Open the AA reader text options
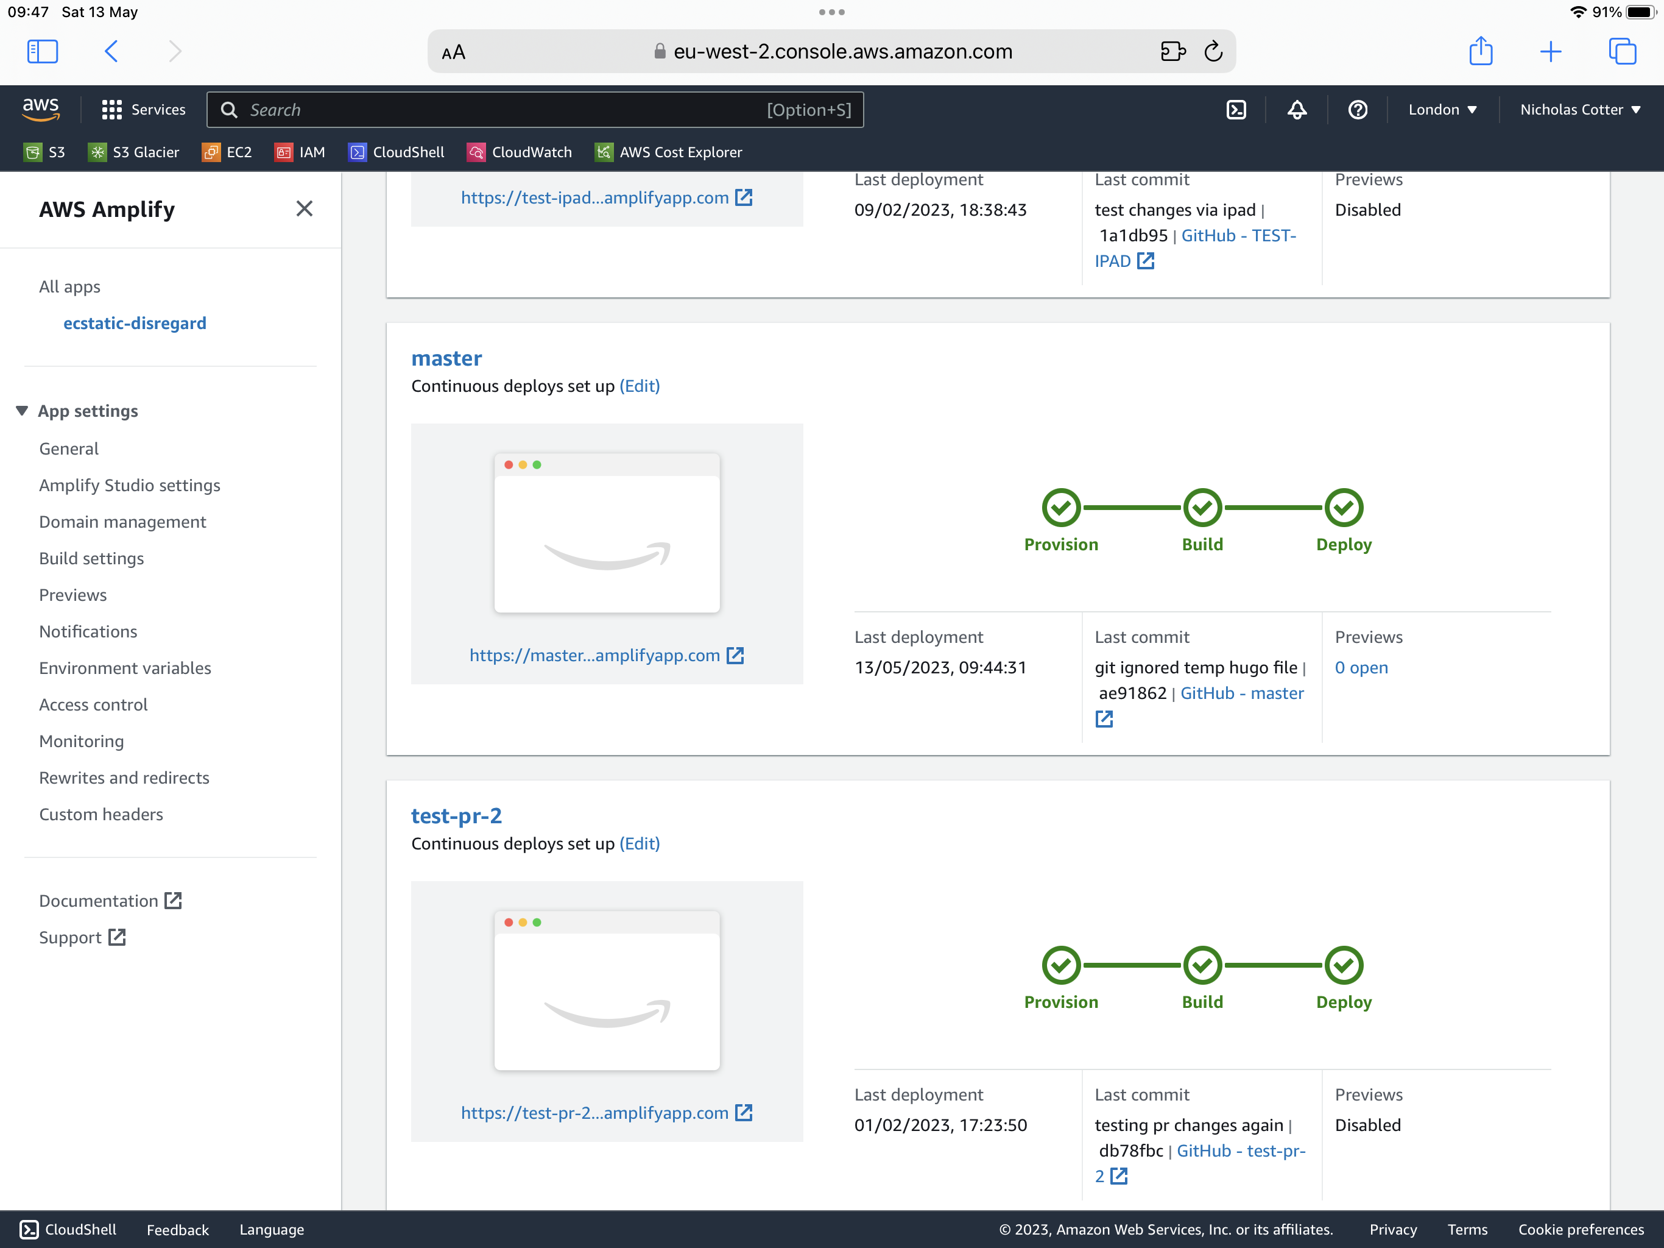The height and width of the screenshot is (1248, 1664). 454,52
